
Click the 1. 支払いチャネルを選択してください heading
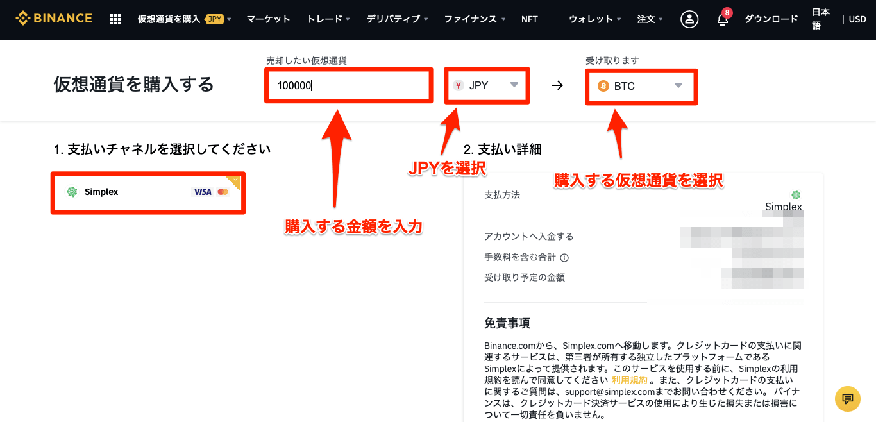(x=162, y=149)
